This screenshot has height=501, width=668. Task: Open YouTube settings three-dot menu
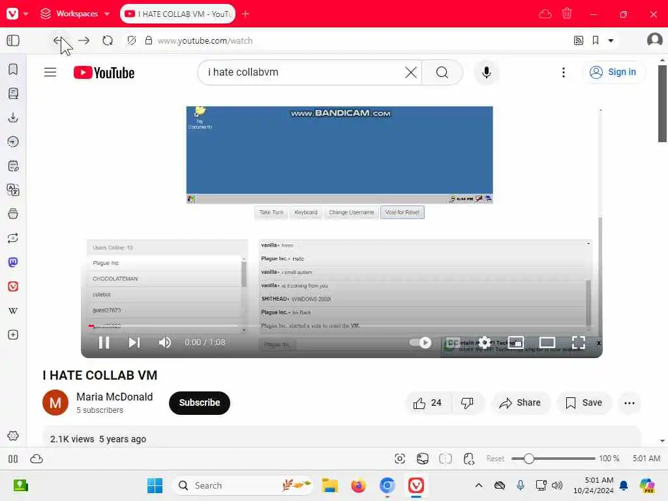(x=563, y=72)
